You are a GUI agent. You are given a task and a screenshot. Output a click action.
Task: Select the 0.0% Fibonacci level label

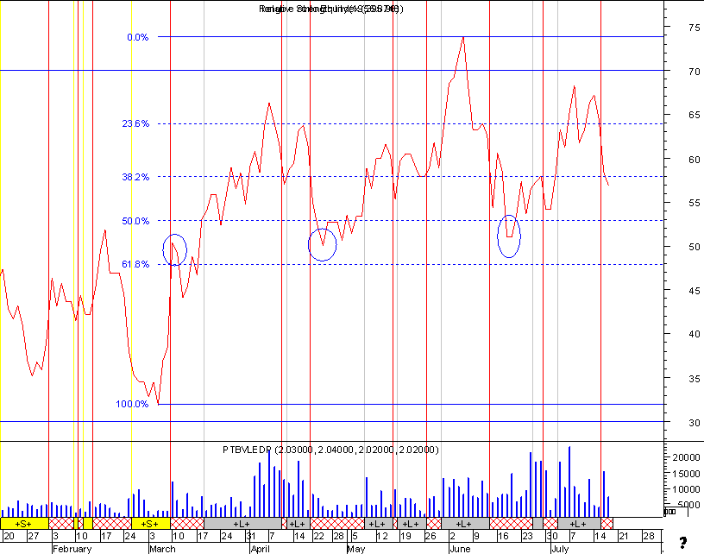coord(138,37)
